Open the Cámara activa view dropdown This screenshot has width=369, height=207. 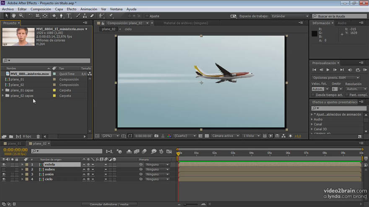click(225, 136)
